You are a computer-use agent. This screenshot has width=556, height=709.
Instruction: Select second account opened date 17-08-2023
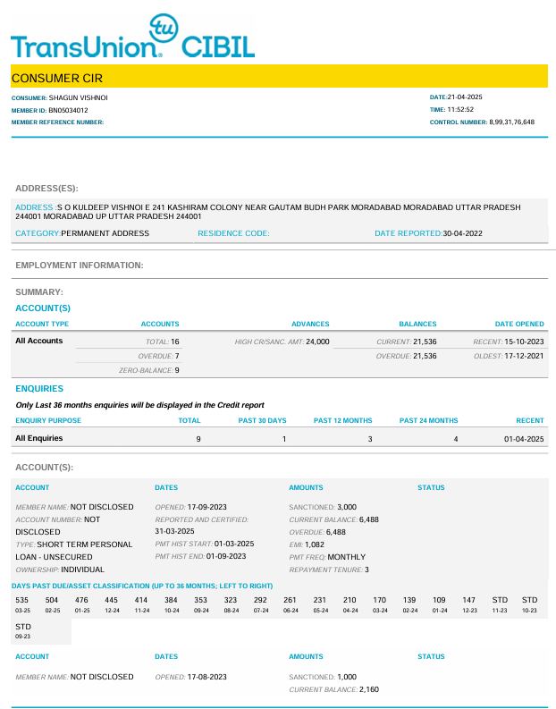pyautogui.click(x=207, y=677)
